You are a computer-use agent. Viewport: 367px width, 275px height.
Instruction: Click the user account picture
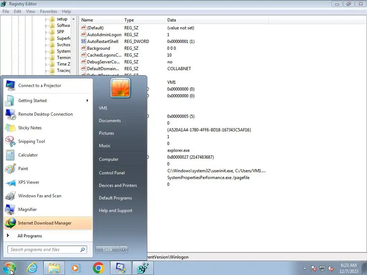pyautogui.click(x=120, y=88)
